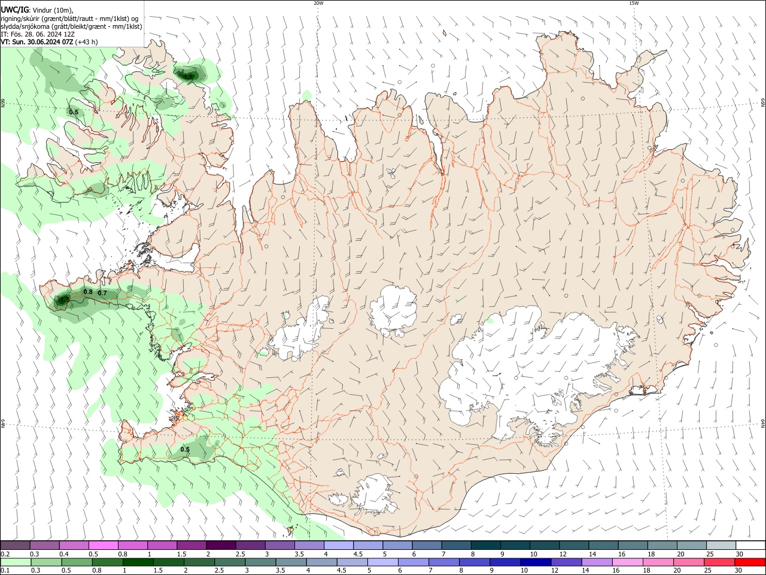Select the lilac 14 swatch in rain legend
This screenshot has width=766, height=575.
597,562
